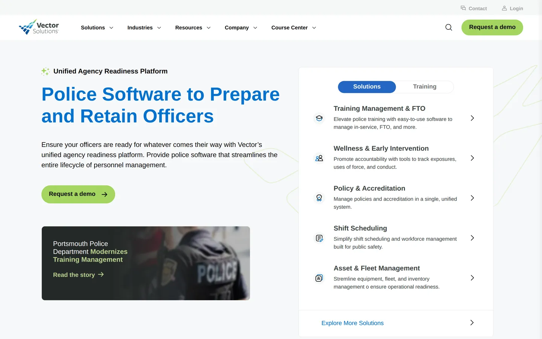Viewport: 542px width, 339px height.
Task: Open Policy & Accreditation chevron
Action: pos(472,198)
